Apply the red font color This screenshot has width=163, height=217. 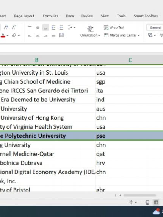3,36
